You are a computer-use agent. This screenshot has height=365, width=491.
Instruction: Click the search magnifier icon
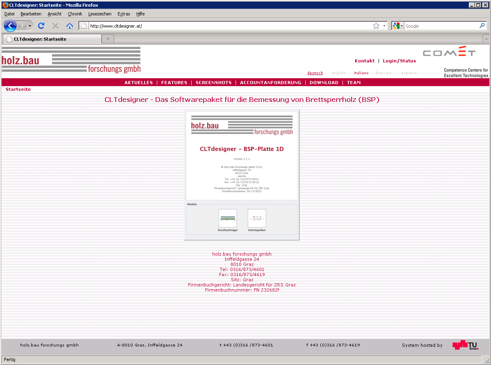[x=482, y=26]
